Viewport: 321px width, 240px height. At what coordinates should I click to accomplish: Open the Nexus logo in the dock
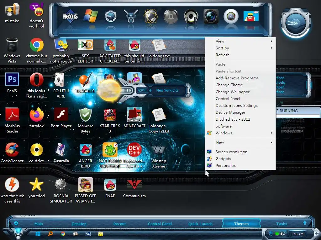pos(70,16)
